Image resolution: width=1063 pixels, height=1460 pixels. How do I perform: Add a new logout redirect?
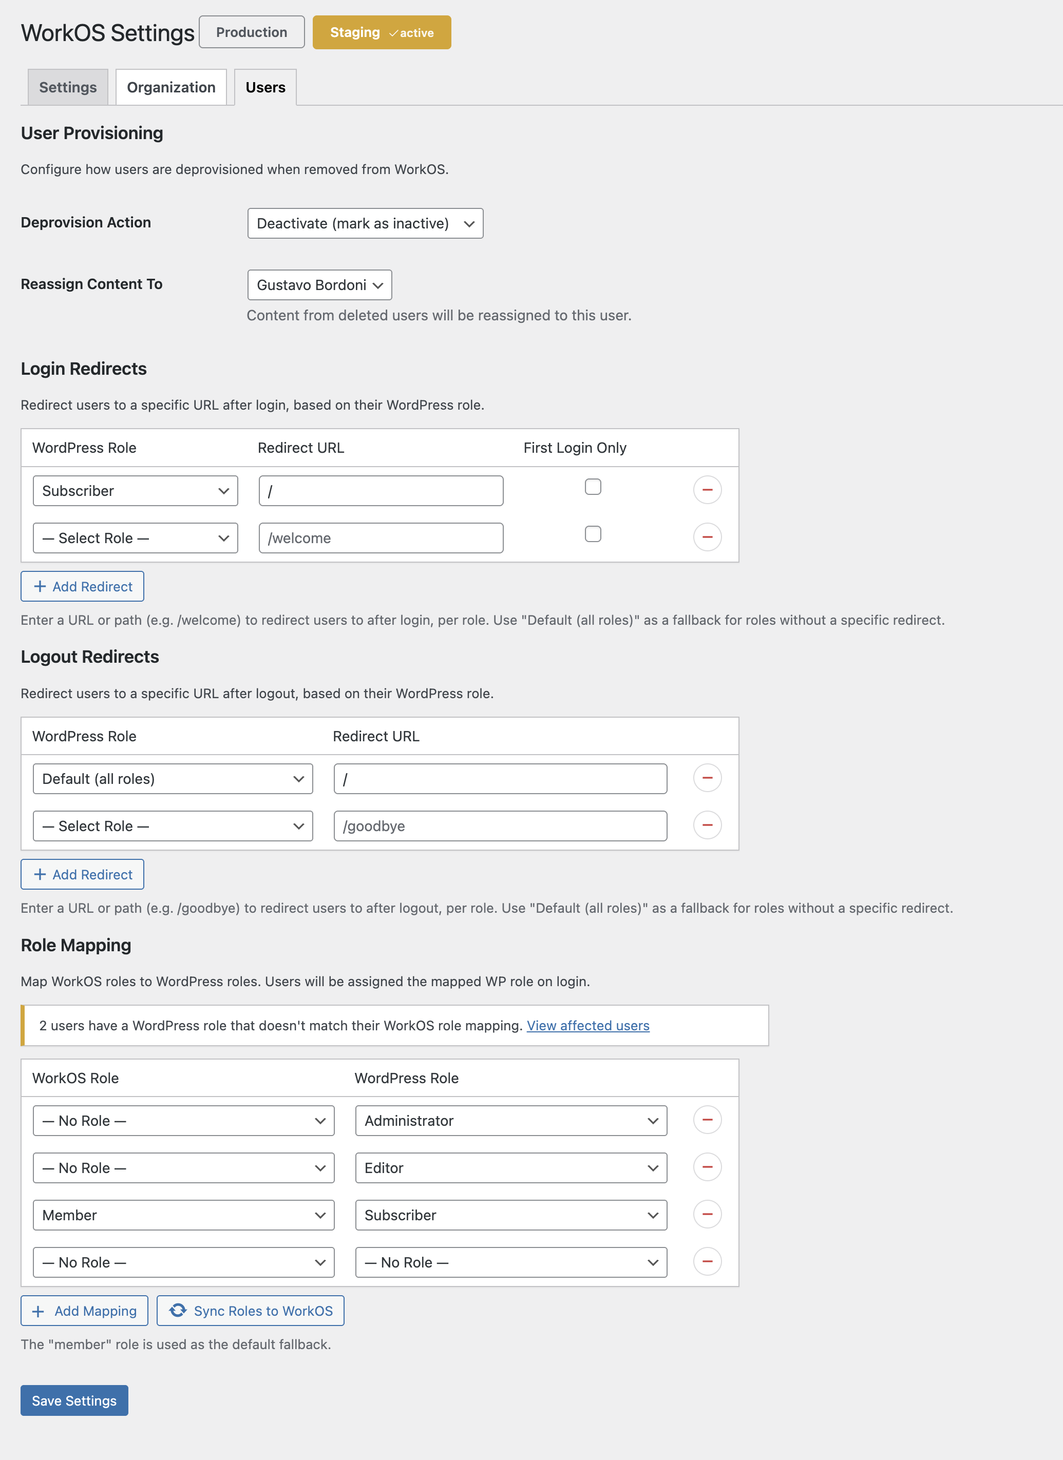[x=82, y=874]
